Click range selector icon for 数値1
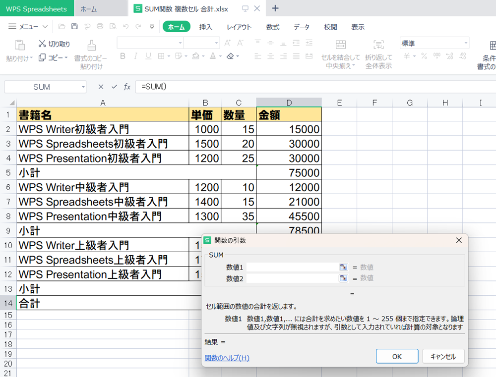The height and width of the screenshot is (377, 496). (x=343, y=268)
